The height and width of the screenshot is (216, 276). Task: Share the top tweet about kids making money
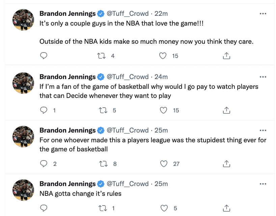226,56
